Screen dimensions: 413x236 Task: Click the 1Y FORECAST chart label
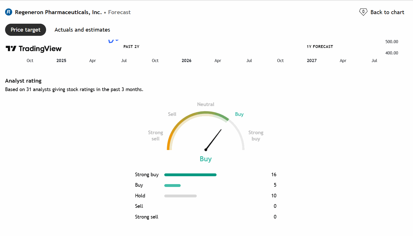coord(320,47)
